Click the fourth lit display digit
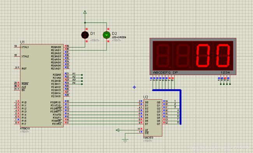The image size is (253, 153). pos(223,55)
